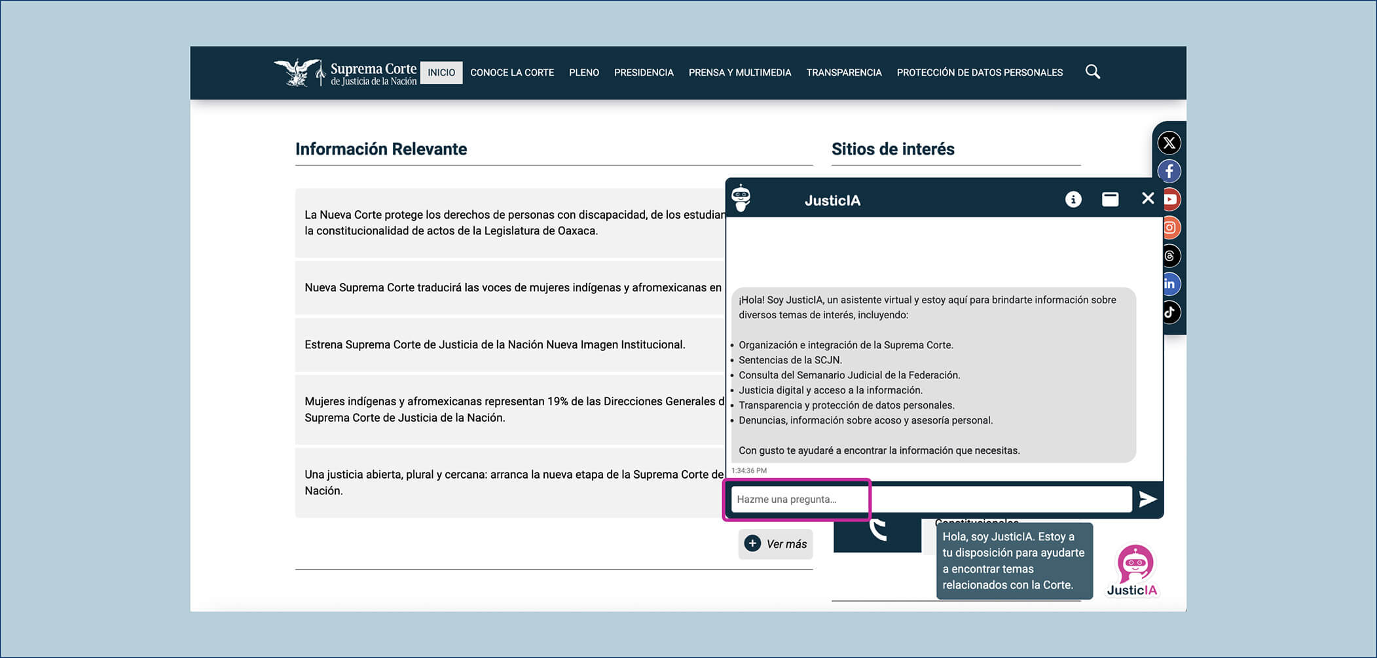
Task: Open the LinkedIn social icon
Action: [1171, 284]
